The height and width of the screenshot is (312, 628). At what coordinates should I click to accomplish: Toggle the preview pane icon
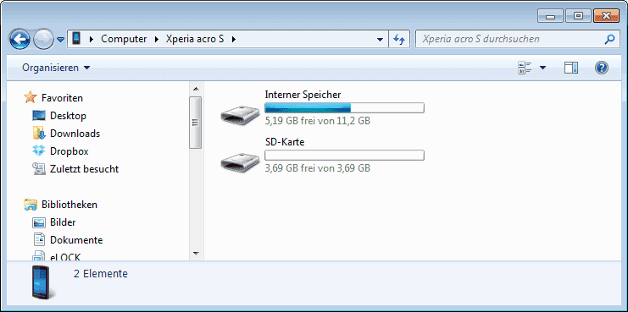click(571, 68)
